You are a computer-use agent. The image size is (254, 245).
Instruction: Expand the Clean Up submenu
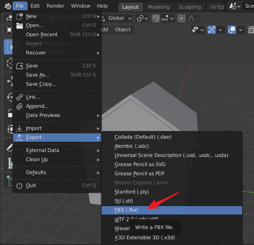point(57,160)
